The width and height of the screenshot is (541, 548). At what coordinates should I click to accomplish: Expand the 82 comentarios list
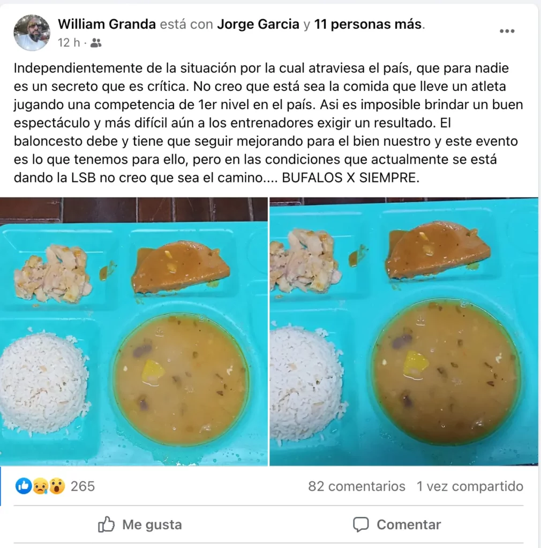357,486
